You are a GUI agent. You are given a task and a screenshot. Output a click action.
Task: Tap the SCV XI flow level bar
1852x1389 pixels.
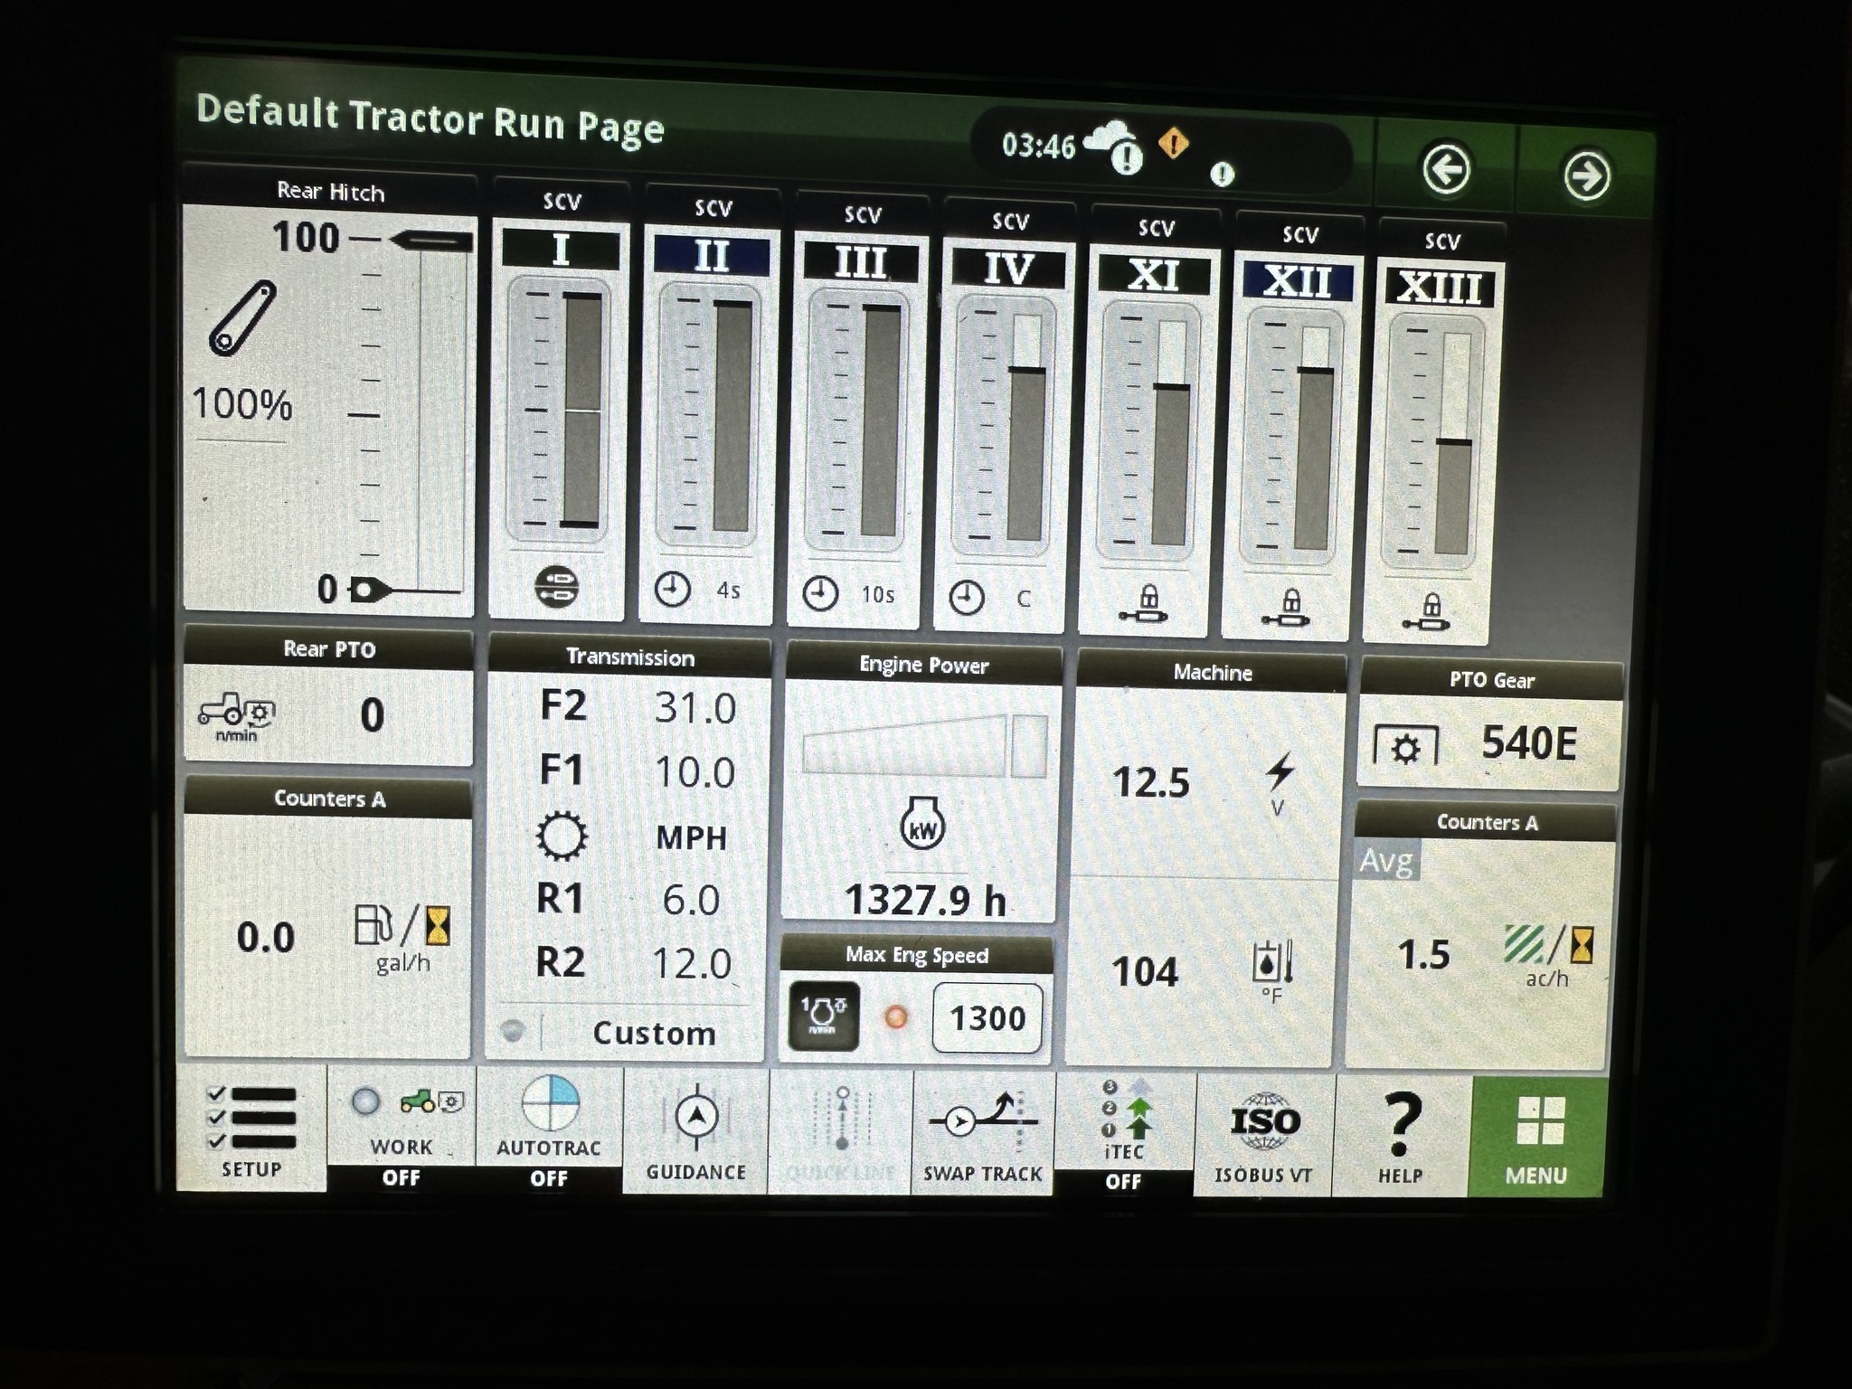coord(1172,433)
